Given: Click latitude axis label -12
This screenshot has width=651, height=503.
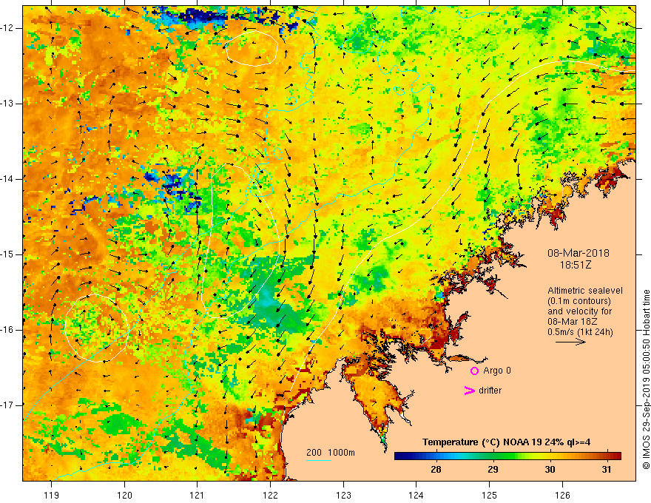Looking at the screenshot, I should [x=7, y=28].
